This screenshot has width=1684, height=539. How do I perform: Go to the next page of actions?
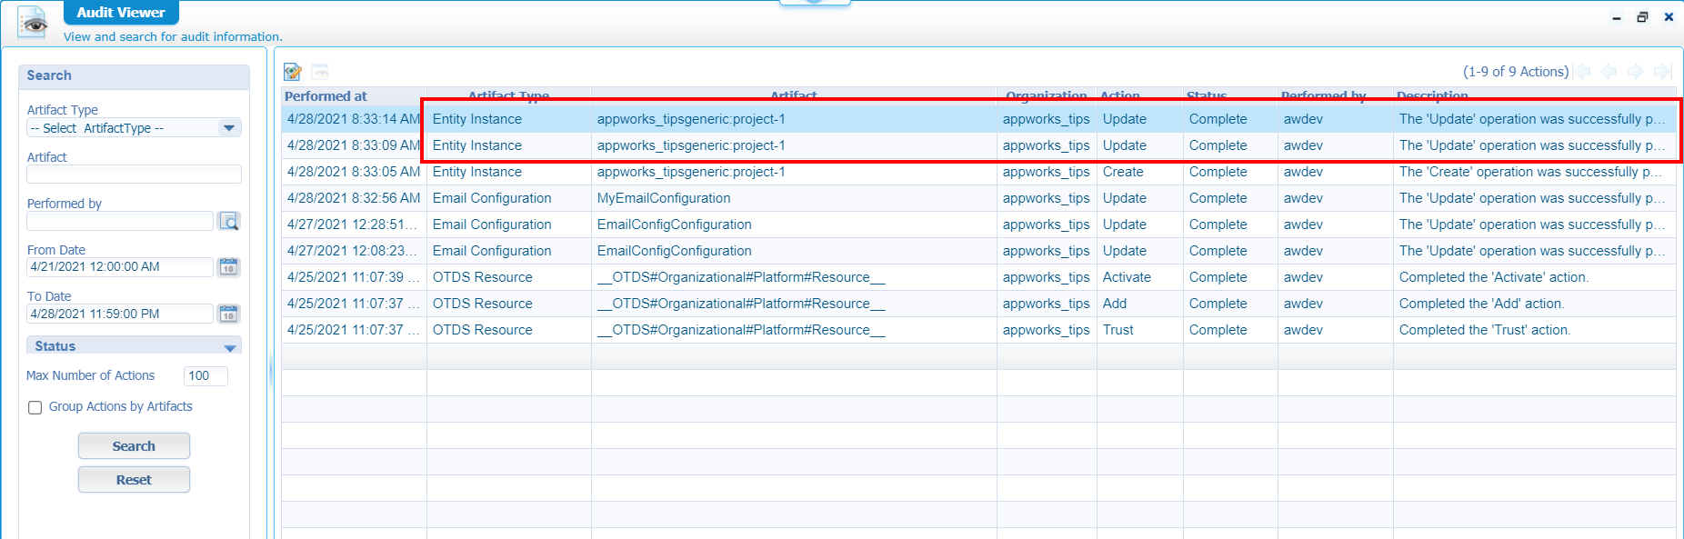(x=1635, y=71)
